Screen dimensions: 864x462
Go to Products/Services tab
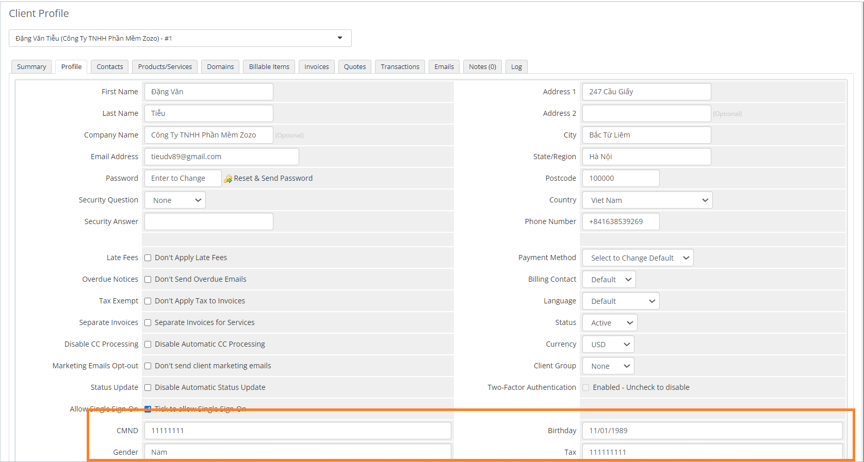tap(165, 66)
